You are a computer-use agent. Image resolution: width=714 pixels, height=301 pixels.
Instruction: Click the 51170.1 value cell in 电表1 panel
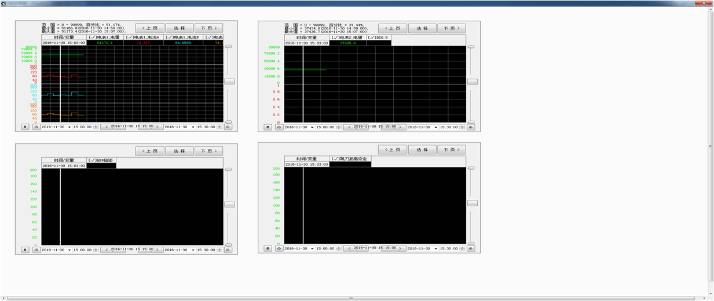(105, 43)
